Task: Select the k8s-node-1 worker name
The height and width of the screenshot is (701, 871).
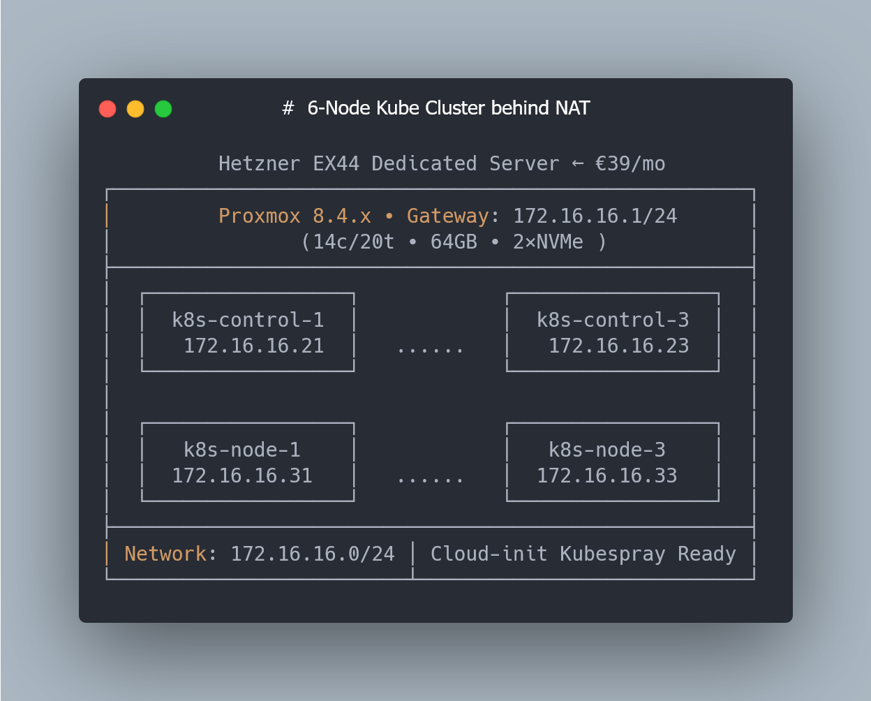Action: coord(242,450)
